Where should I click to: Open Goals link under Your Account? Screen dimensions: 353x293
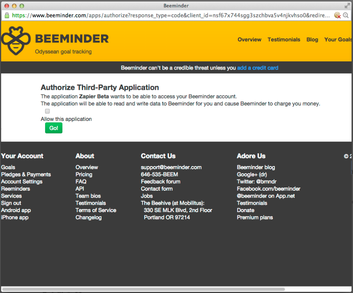pos(8,167)
